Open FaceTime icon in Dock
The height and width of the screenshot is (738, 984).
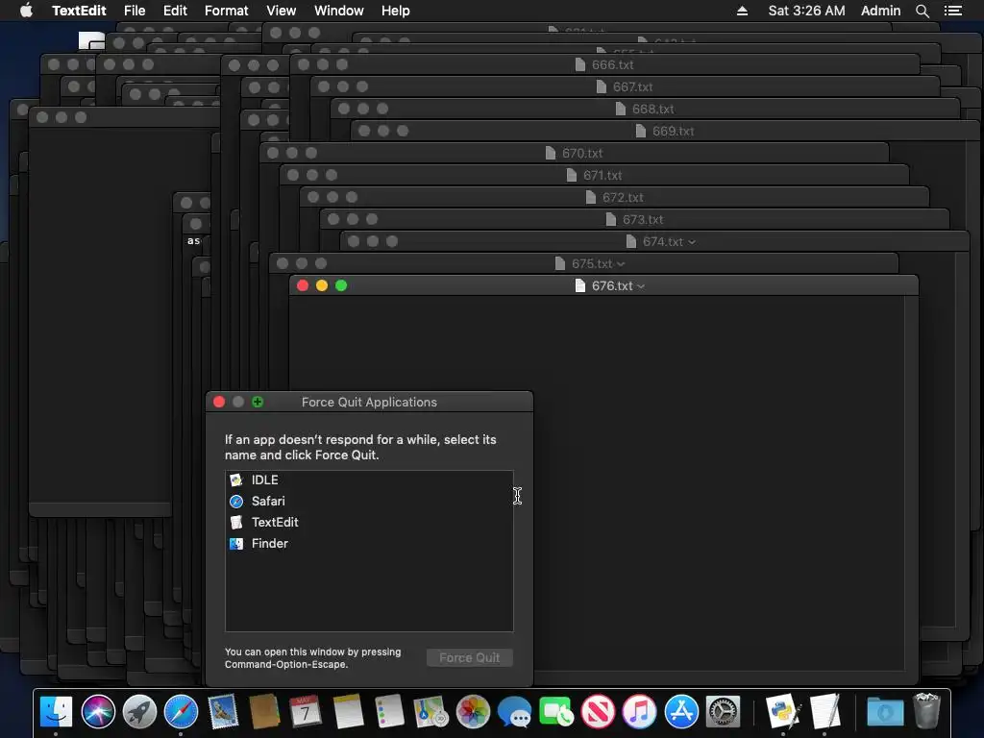click(x=556, y=712)
